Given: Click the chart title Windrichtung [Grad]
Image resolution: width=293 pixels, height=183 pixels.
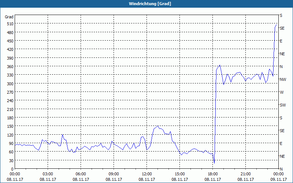Looking at the screenshot, I should click(x=150, y=4).
